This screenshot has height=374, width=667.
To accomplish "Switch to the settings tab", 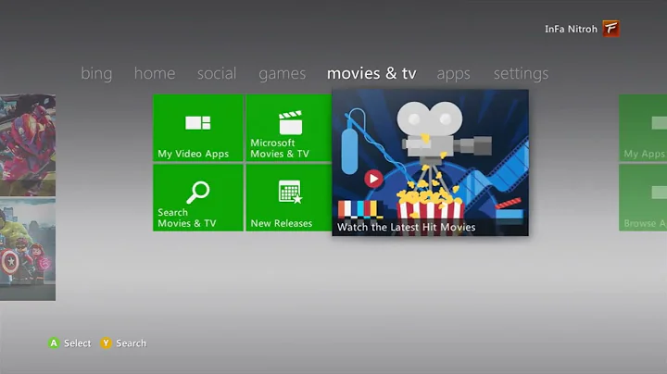I will click(x=521, y=74).
